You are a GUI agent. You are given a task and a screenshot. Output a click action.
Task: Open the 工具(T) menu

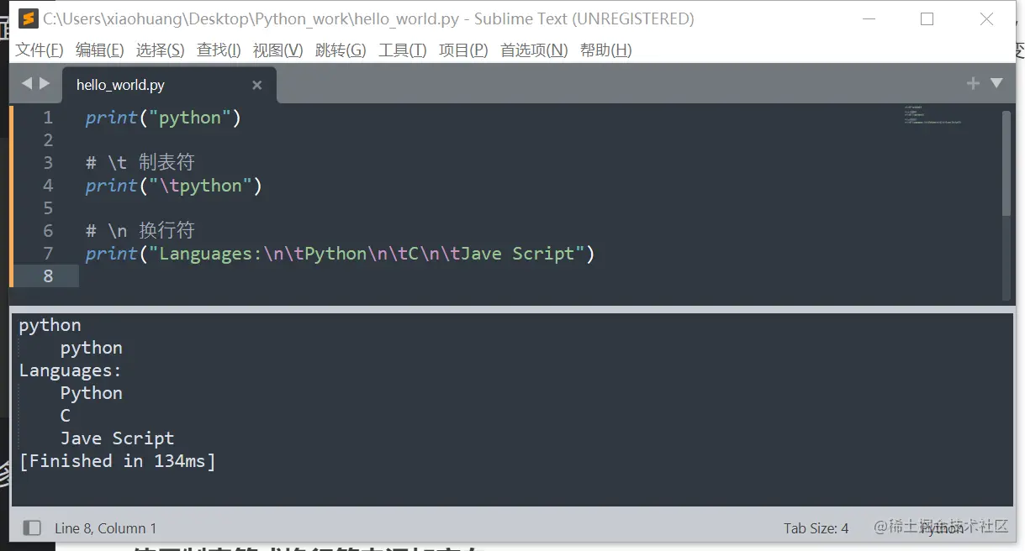(x=403, y=50)
